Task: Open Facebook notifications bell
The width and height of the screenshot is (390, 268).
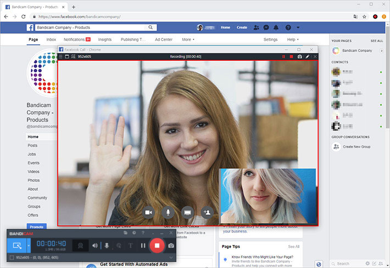Action: 276,27
